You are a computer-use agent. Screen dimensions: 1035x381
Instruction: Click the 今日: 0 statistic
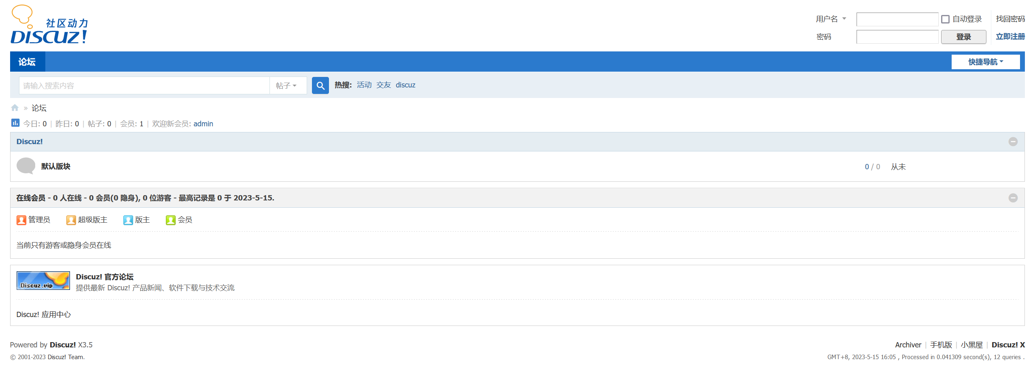click(x=35, y=124)
